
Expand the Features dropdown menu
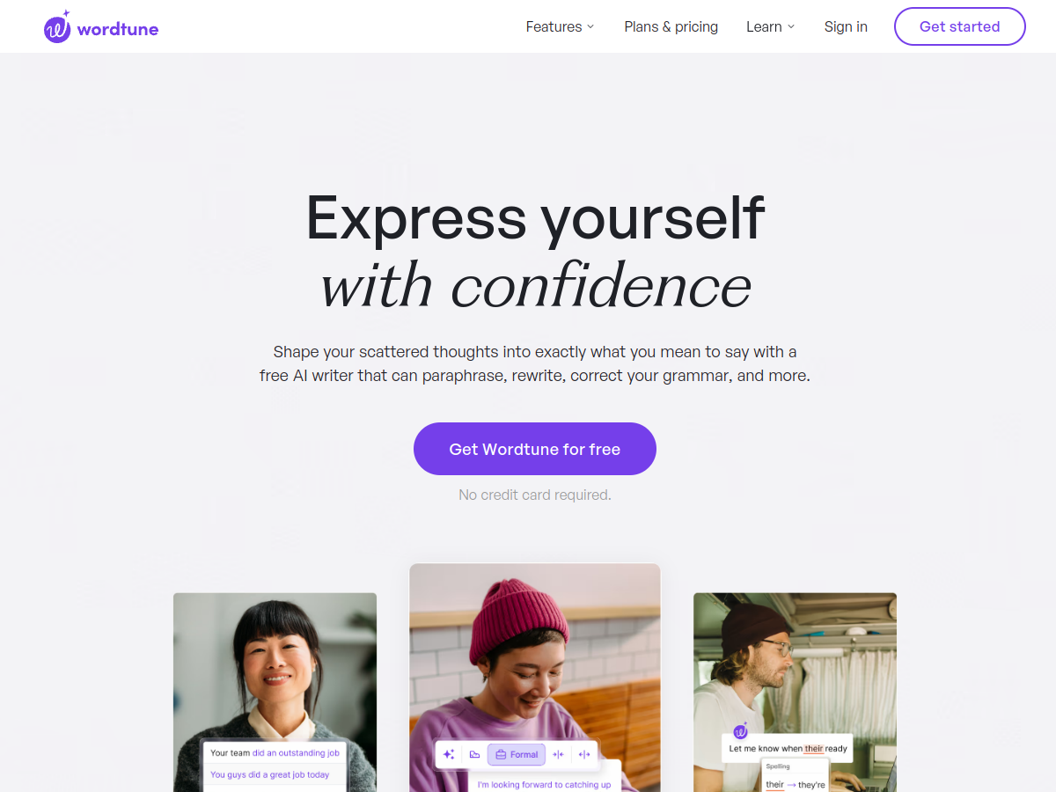coord(561,26)
